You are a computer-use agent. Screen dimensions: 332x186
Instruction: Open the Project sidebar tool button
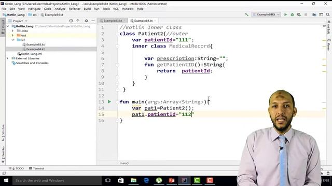(x=3, y=27)
